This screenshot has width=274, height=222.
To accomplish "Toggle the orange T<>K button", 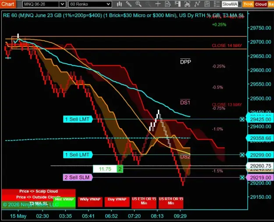I will [x=248, y=4].
